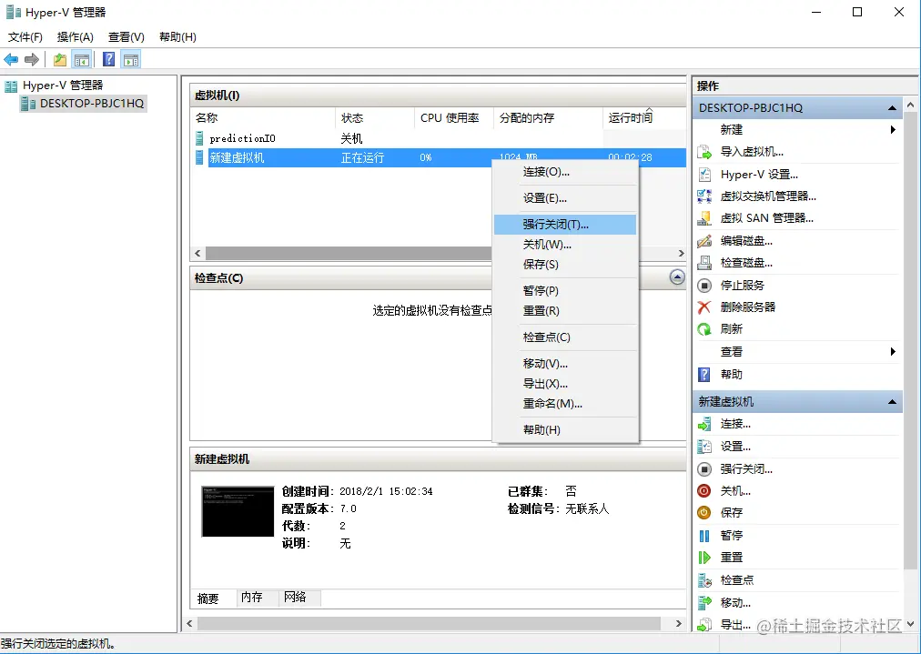This screenshot has width=921, height=654.
Task: Collapse the DESKTOP-PBJC1HQ actions section
Action: (x=892, y=108)
